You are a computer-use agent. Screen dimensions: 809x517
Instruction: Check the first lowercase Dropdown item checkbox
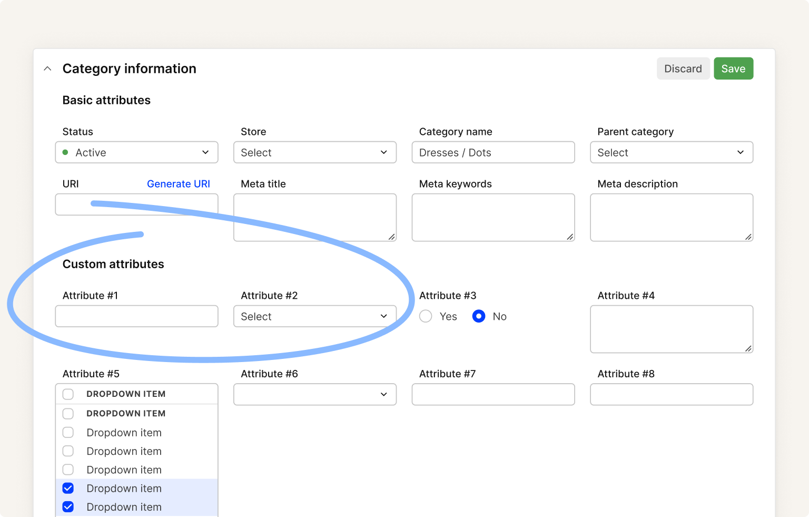68,433
